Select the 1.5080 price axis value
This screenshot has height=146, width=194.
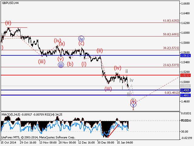click(x=185, y=82)
